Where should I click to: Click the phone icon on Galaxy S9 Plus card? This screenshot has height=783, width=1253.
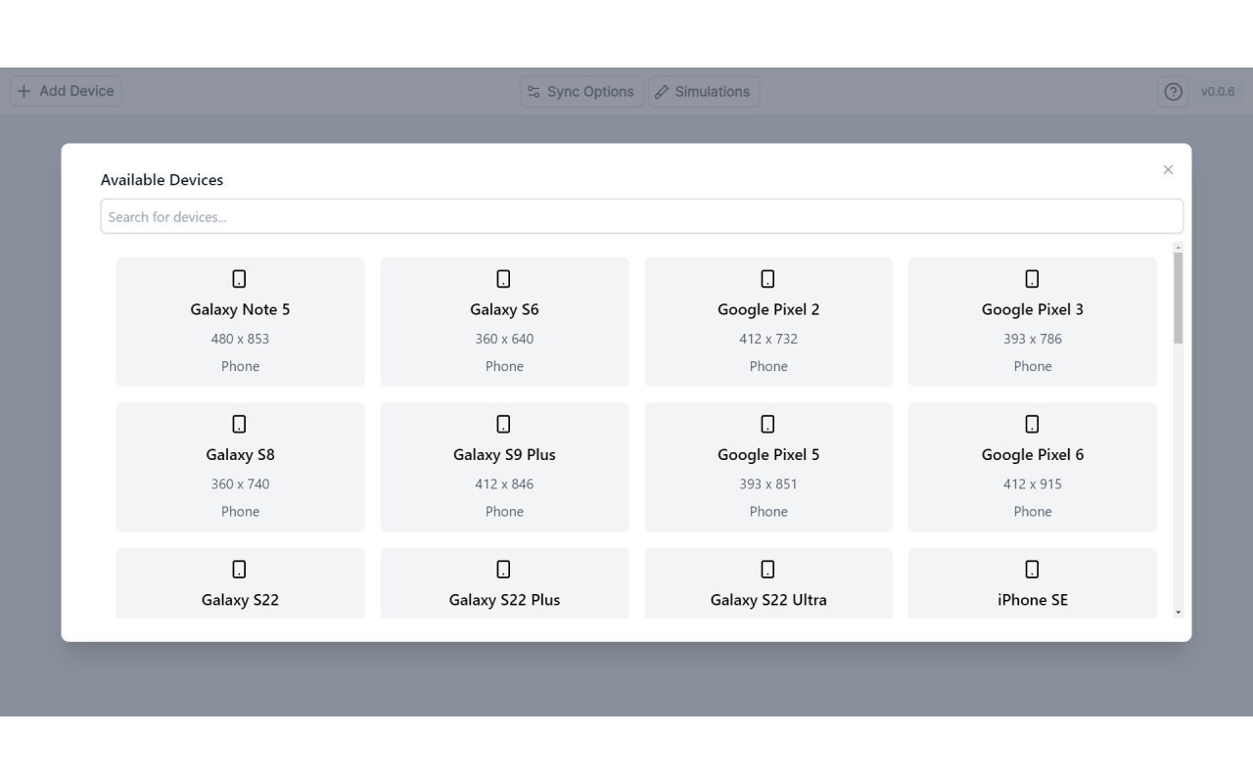(x=504, y=424)
